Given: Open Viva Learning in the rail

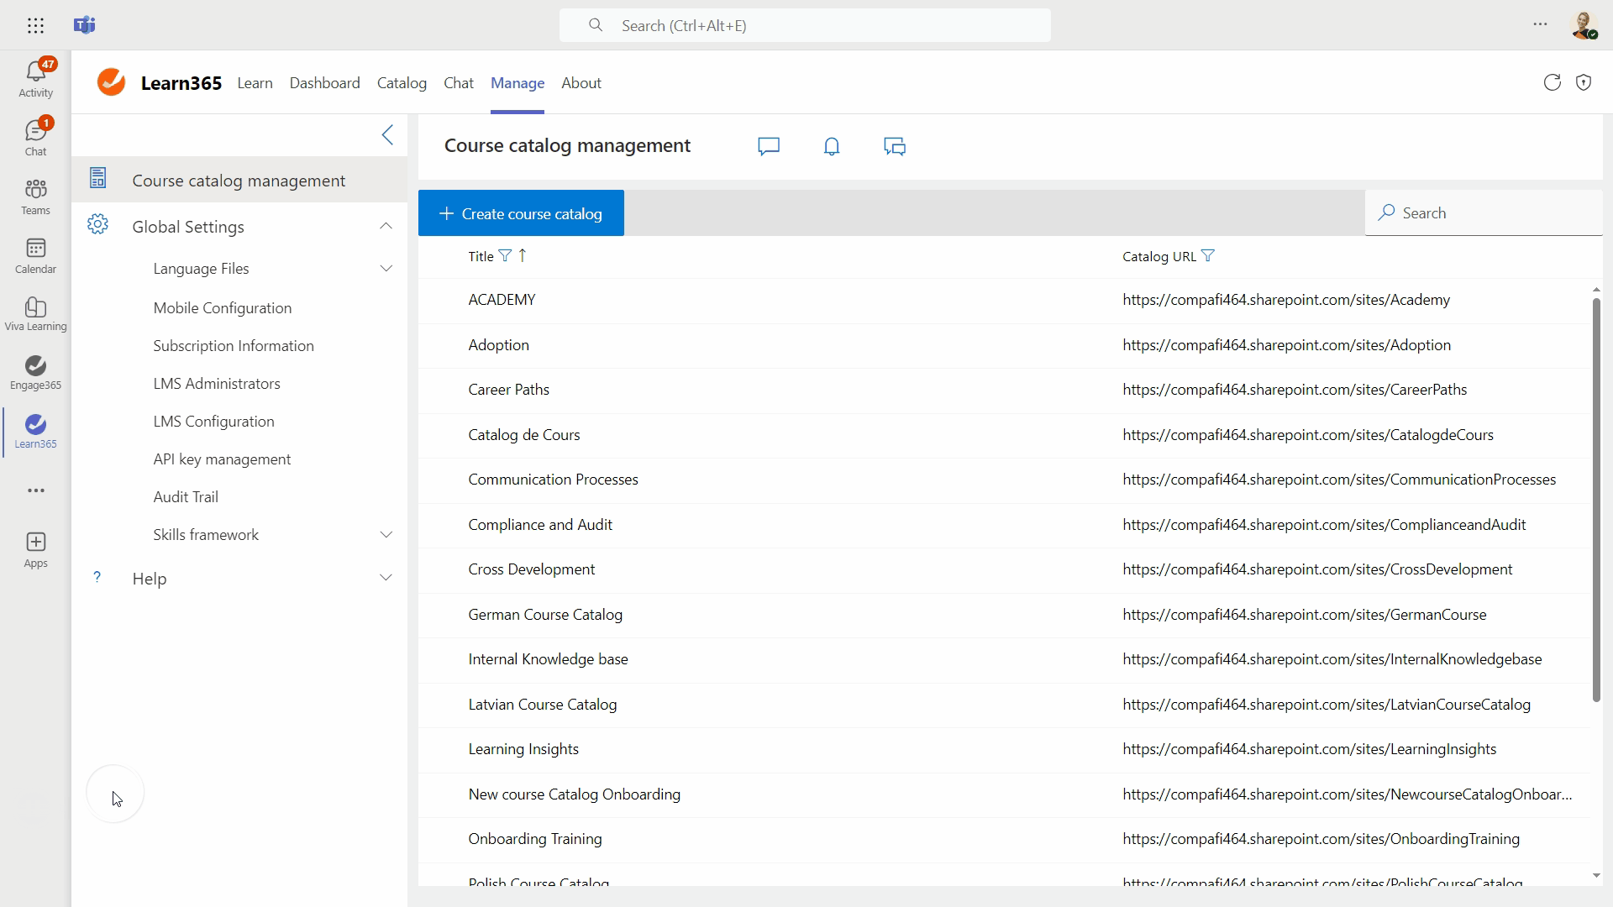Looking at the screenshot, I should point(35,313).
